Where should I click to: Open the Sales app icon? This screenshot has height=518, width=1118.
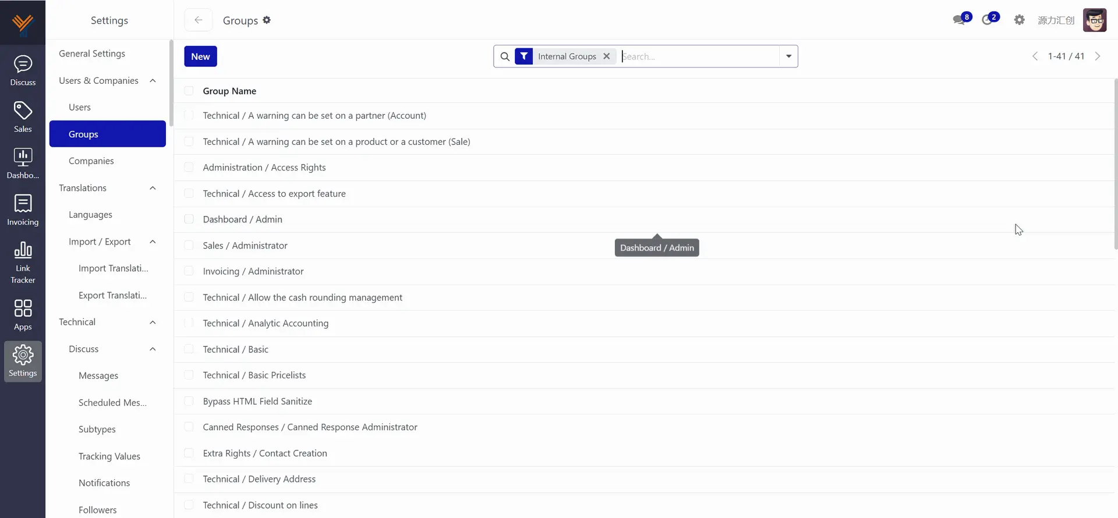point(23,116)
